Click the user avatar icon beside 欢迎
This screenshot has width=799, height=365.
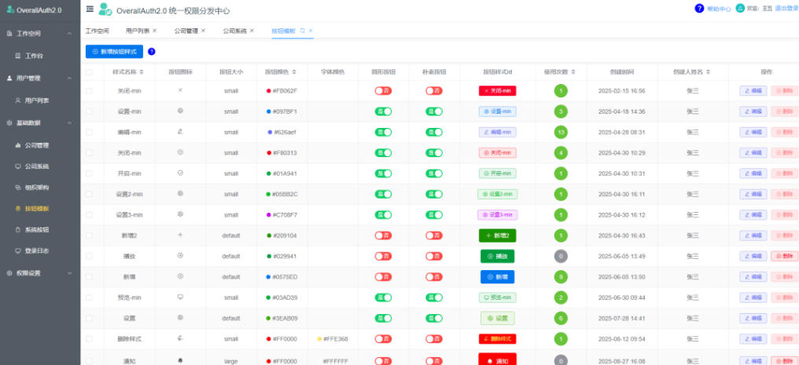pos(741,9)
